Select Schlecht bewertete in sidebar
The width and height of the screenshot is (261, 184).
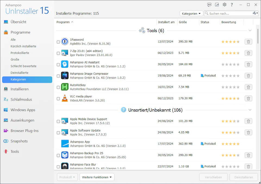pos(23,66)
